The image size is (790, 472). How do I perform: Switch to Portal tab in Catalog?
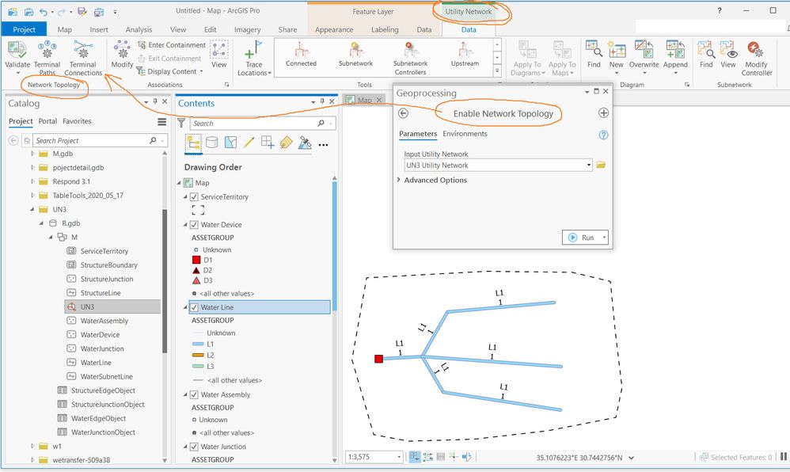click(47, 121)
